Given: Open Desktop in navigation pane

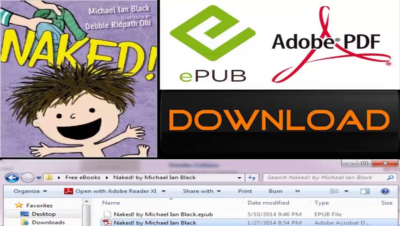Looking at the screenshot, I should (44, 214).
